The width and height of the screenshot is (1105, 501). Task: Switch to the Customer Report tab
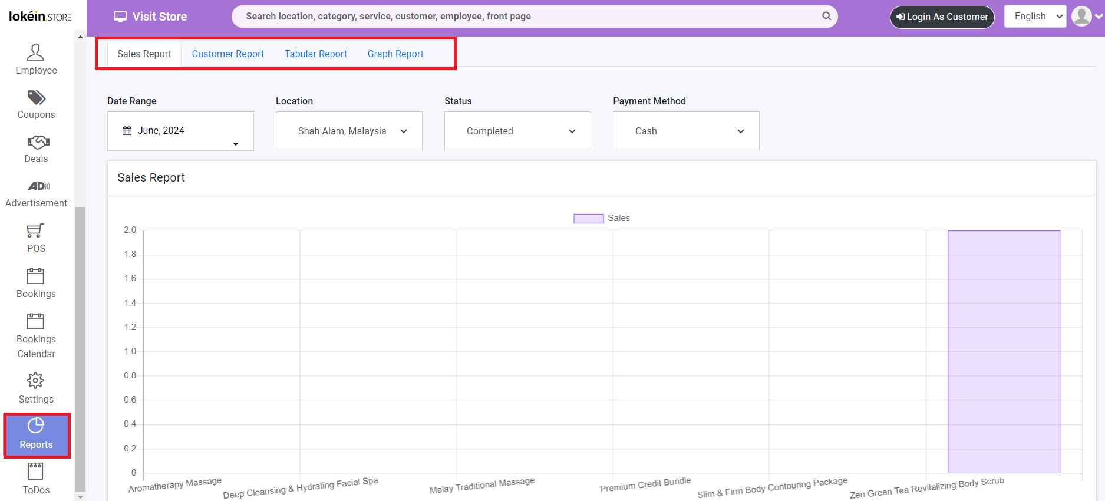[x=228, y=54]
